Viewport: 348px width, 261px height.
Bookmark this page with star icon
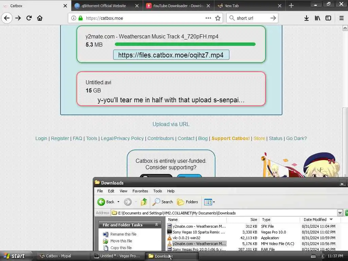tap(218, 18)
